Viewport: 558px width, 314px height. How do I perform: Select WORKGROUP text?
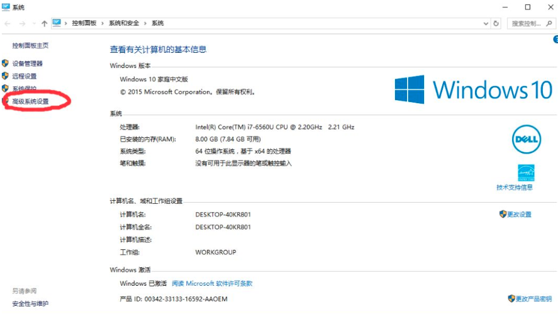216,252
